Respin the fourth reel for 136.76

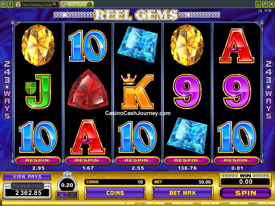pos(187,160)
